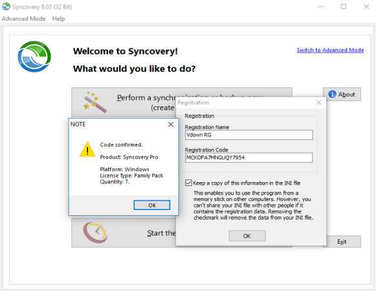This screenshot has height=291, width=376.
Task: Click the blue info icon on About button
Action: pos(332,94)
